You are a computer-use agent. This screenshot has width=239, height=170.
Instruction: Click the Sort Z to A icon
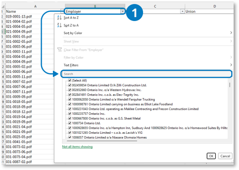pyautogui.click(x=59, y=25)
